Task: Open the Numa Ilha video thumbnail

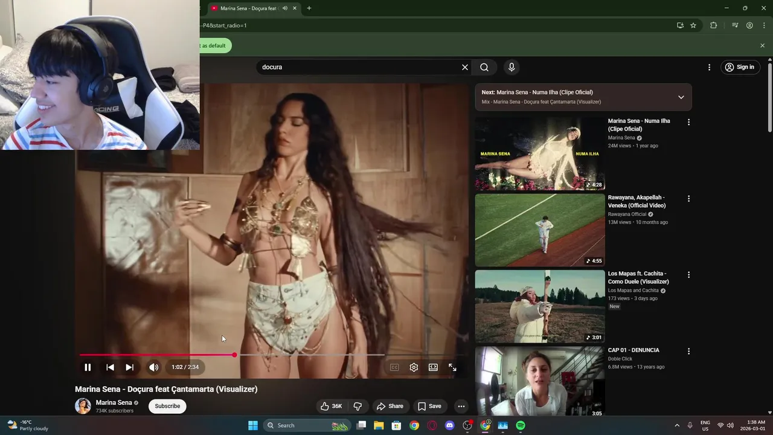Action: point(540,153)
